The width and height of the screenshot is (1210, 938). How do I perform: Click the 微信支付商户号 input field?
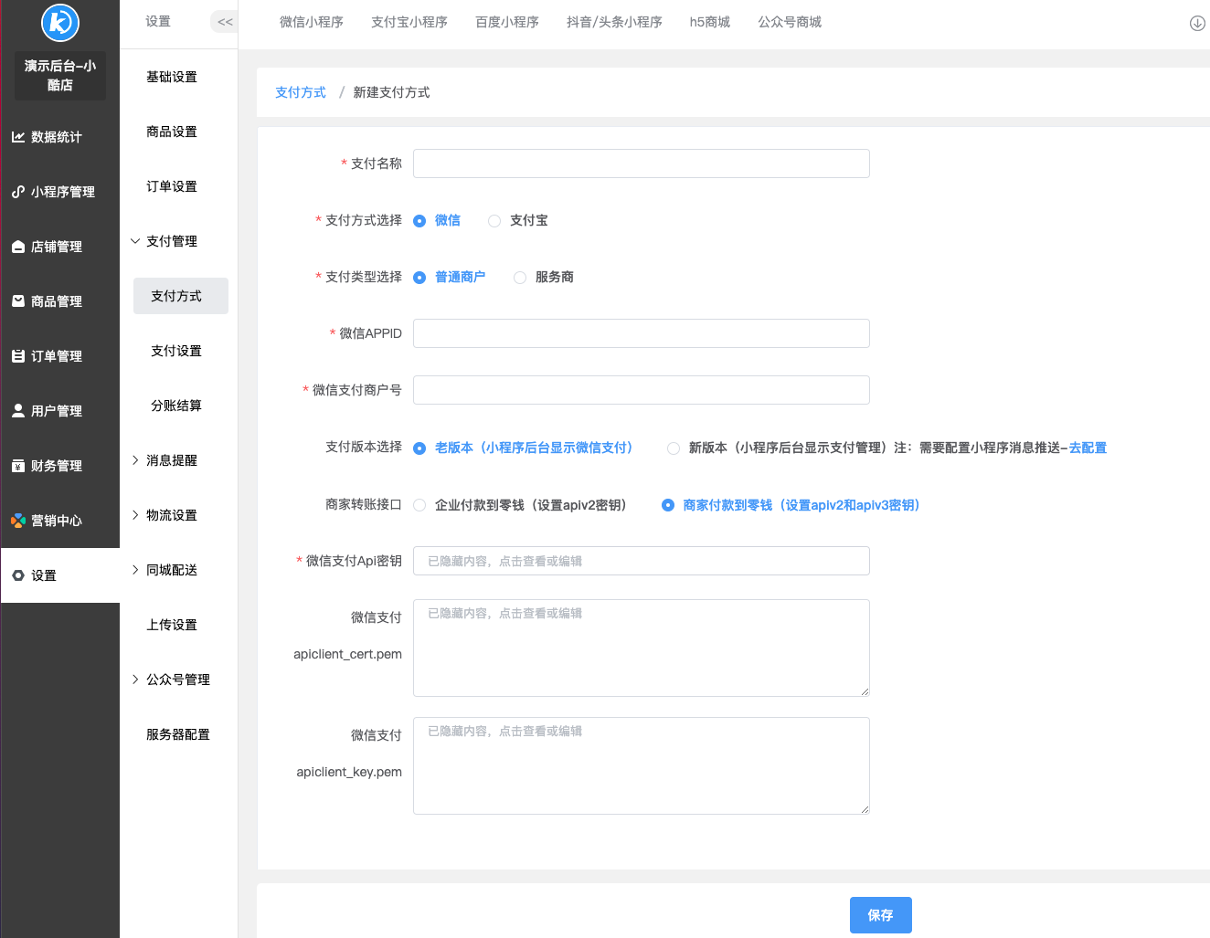642,390
